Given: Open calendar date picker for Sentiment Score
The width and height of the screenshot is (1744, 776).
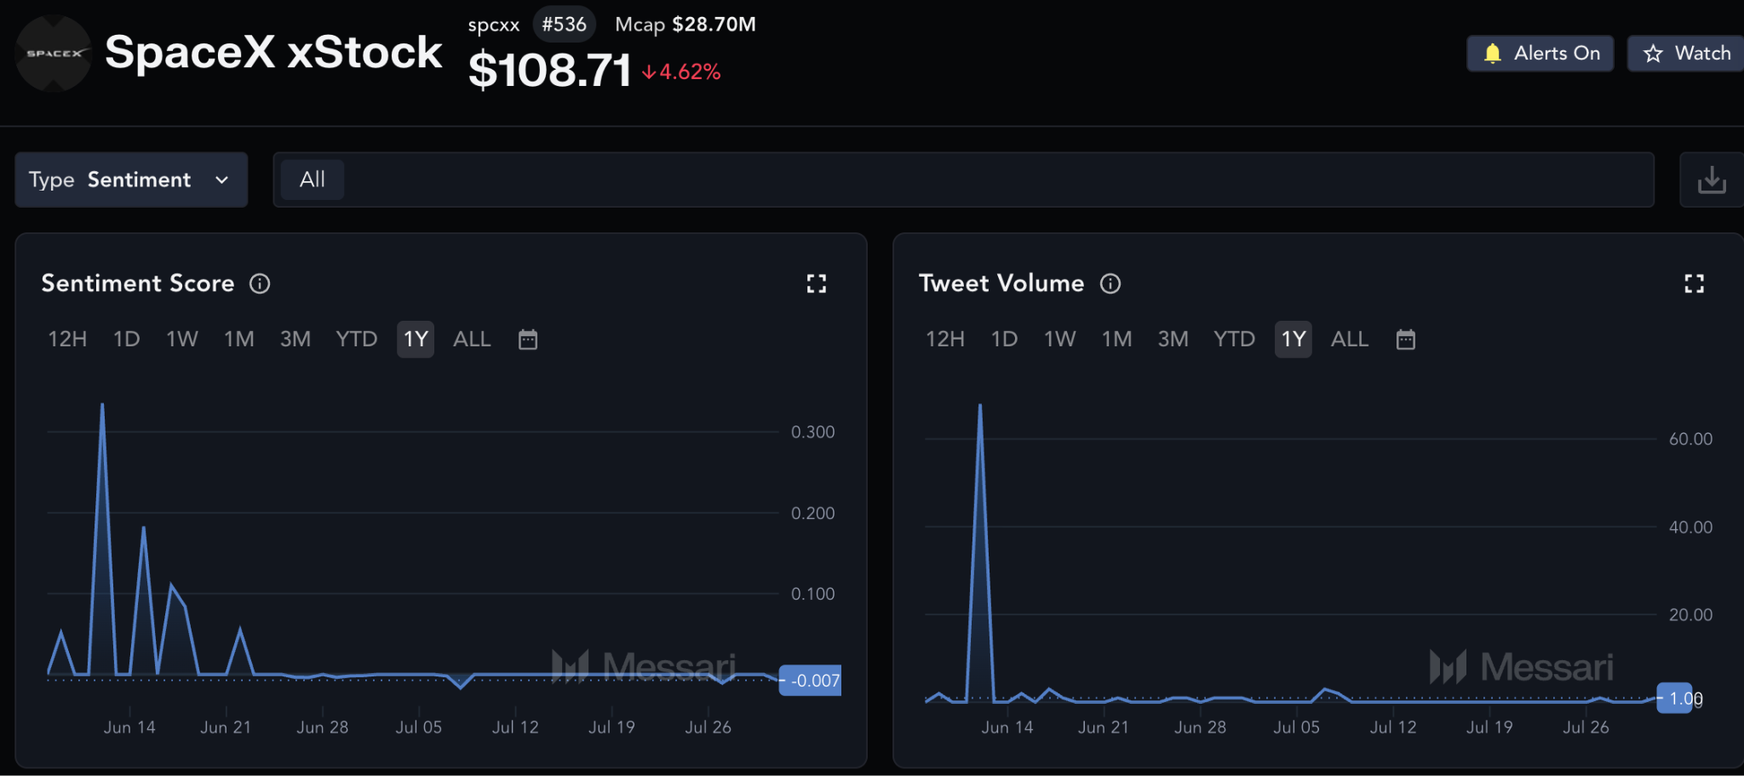Looking at the screenshot, I should (528, 339).
